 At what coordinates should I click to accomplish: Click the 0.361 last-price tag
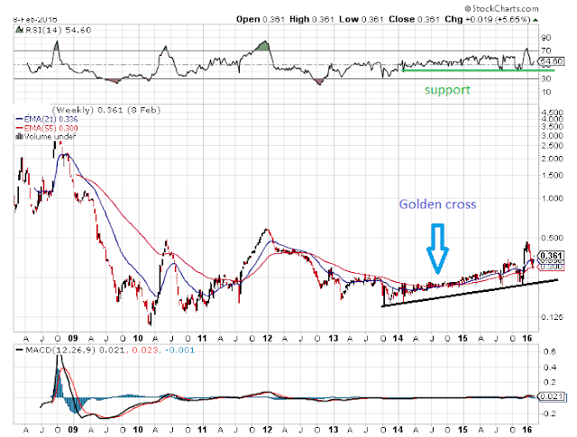551,255
